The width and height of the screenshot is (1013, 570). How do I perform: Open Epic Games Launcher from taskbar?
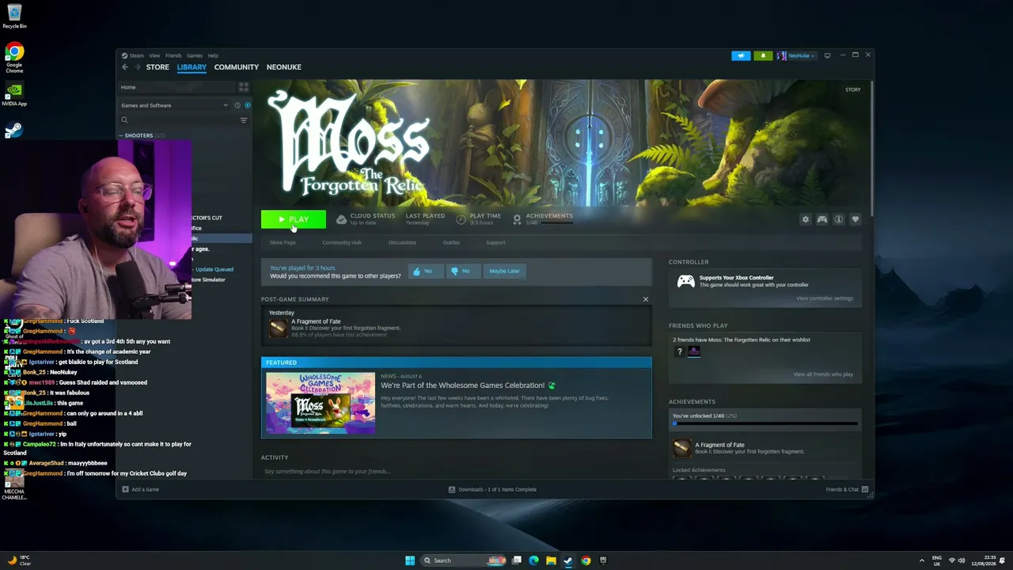(603, 560)
